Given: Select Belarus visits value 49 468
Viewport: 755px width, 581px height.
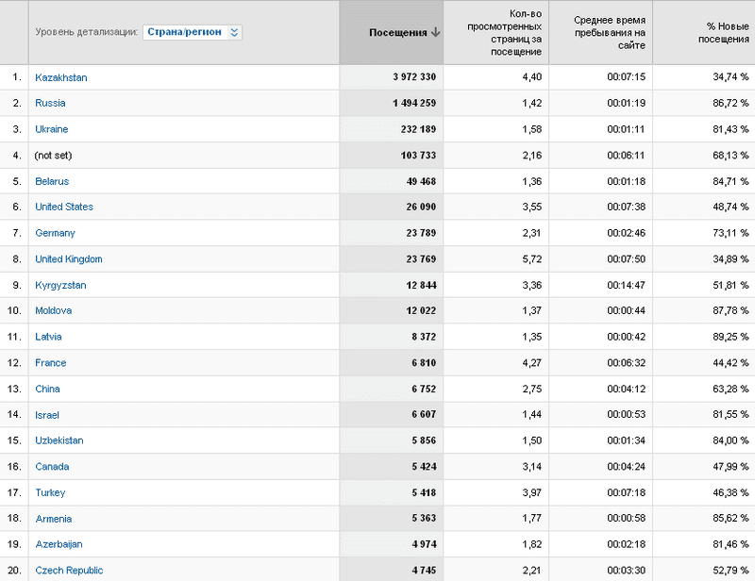Looking at the screenshot, I should pyautogui.click(x=421, y=181).
